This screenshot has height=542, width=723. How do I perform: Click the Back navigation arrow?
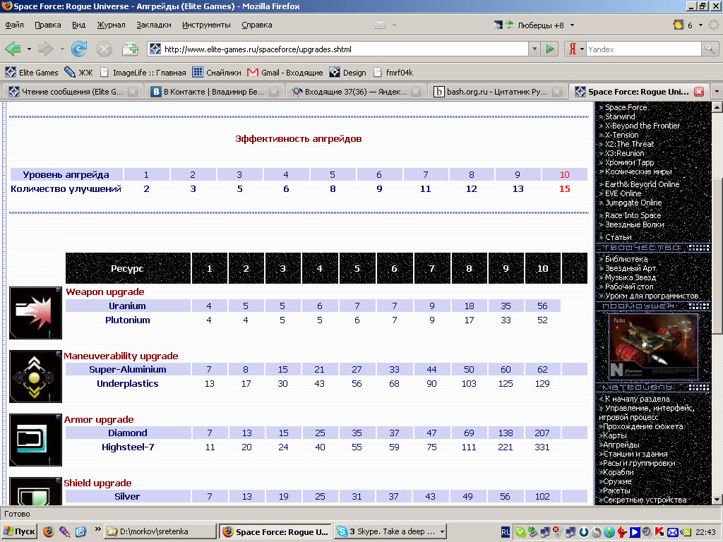click(13, 49)
